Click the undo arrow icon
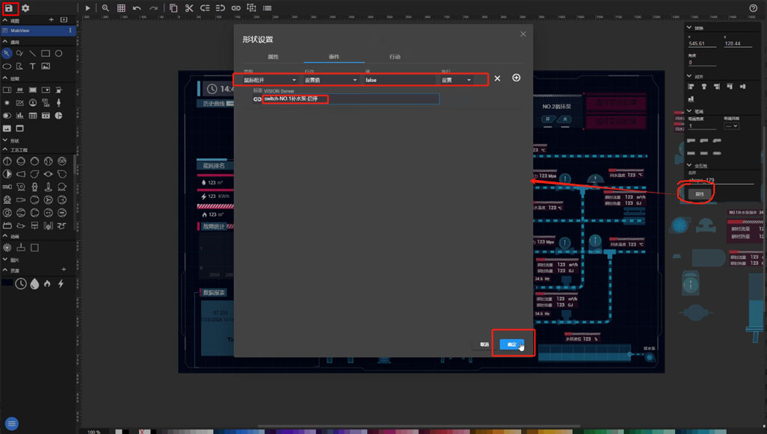767x434 pixels. [137, 8]
